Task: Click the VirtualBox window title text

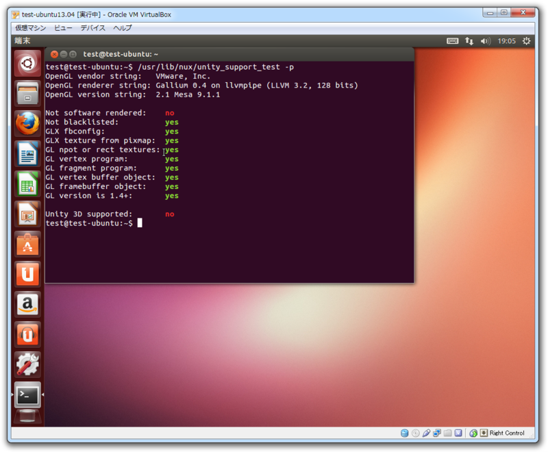Action: pos(97,14)
